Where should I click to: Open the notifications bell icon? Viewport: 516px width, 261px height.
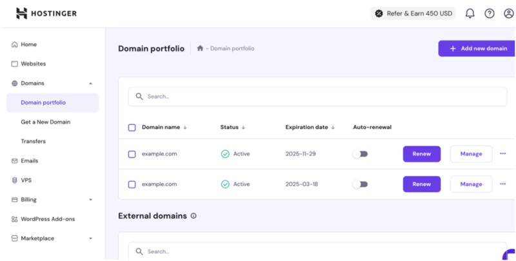470,13
